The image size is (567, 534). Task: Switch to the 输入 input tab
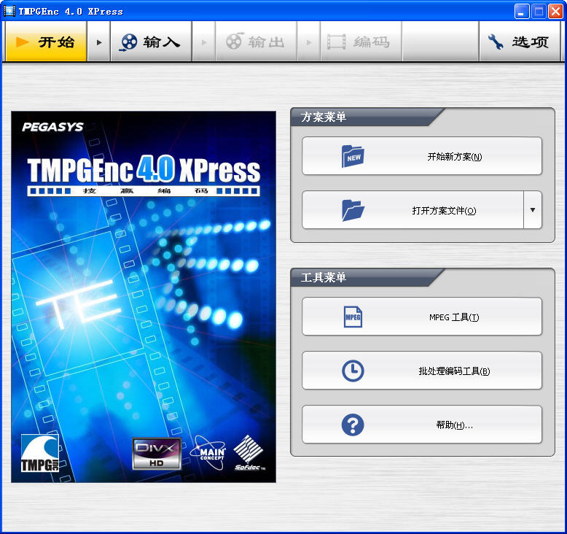pyautogui.click(x=151, y=42)
